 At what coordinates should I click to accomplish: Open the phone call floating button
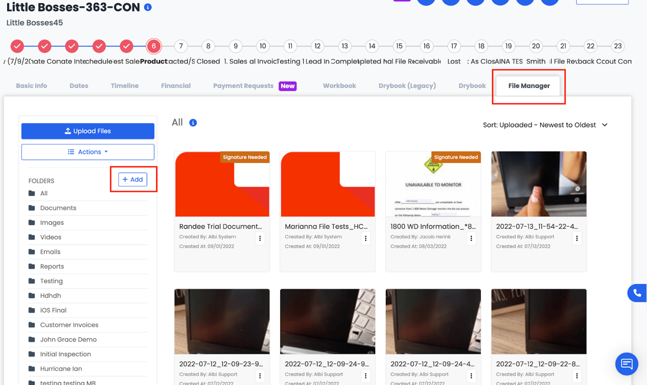[x=637, y=293]
